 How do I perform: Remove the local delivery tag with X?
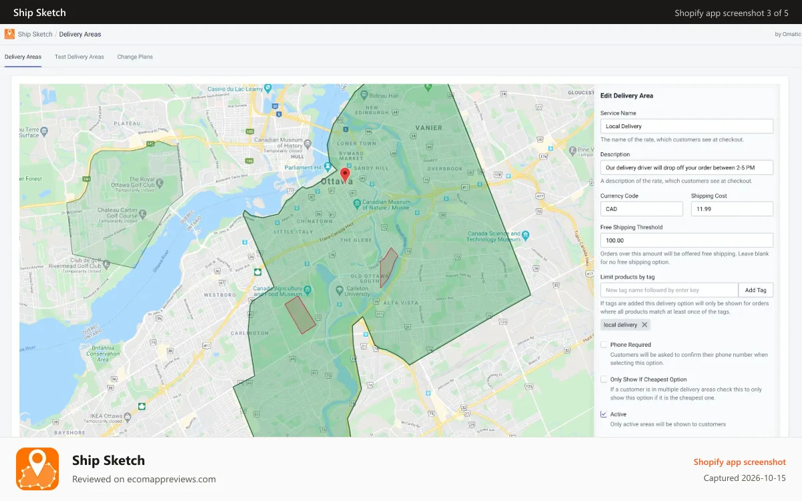(x=644, y=325)
